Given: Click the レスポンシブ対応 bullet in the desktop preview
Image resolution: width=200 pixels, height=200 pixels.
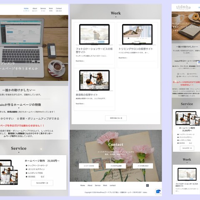Looking at the screenshot, I should (34, 173).
